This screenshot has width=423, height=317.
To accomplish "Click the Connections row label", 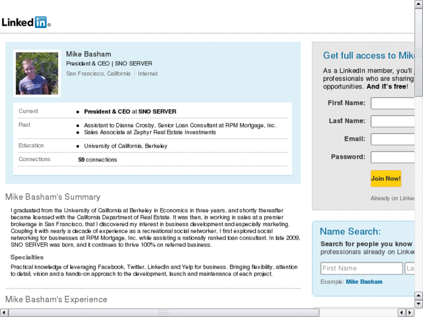I will (x=34, y=159).
